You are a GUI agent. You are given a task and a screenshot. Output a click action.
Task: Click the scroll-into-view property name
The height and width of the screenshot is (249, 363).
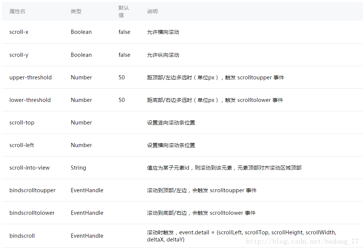click(29, 168)
